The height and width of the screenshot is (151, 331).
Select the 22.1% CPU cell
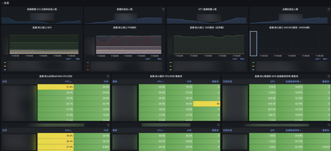click(x=55, y=104)
